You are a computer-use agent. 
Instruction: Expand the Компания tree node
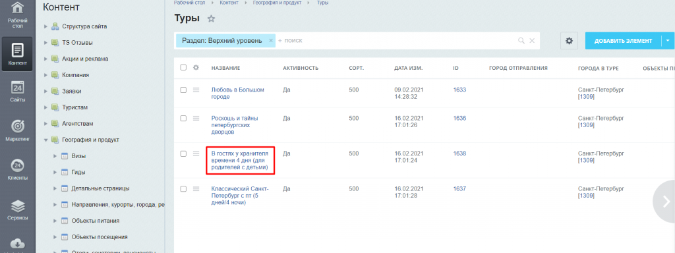pos(45,75)
